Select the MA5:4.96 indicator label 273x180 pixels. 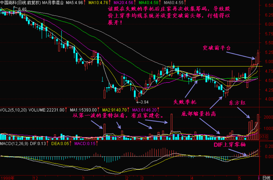[74, 3]
